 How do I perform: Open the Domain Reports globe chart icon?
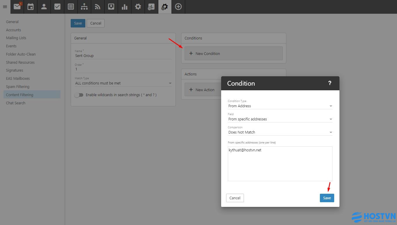pos(151,7)
